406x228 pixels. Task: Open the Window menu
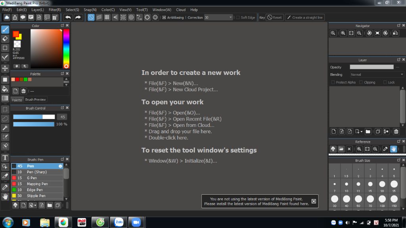click(162, 10)
